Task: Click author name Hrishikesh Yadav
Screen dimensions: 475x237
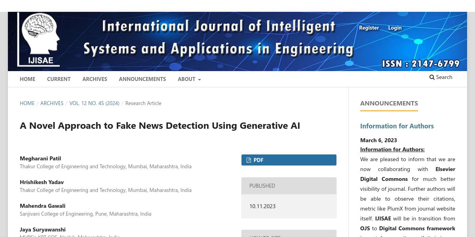Action: click(42, 182)
